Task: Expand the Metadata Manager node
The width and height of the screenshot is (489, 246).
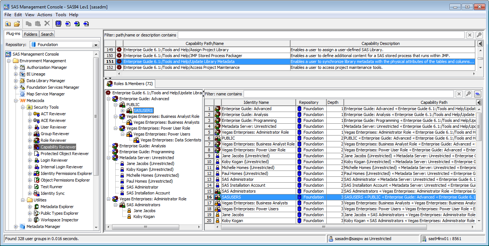Action: (x=16, y=226)
